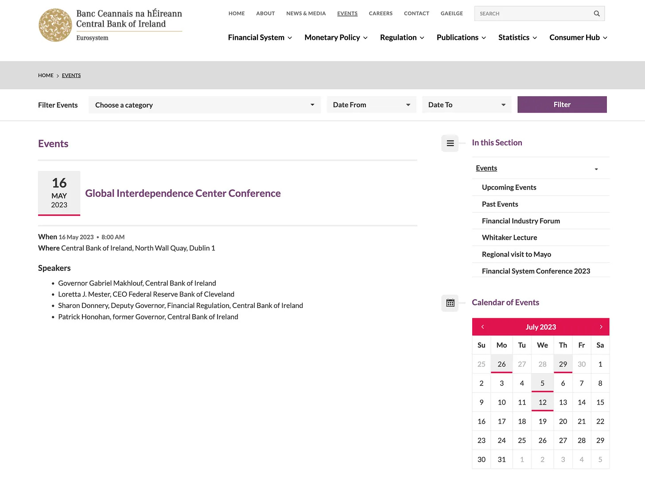The width and height of the screenshot is (645, 487).
Task: Open NEWS & MEDIA link
Action: [306, 14]
